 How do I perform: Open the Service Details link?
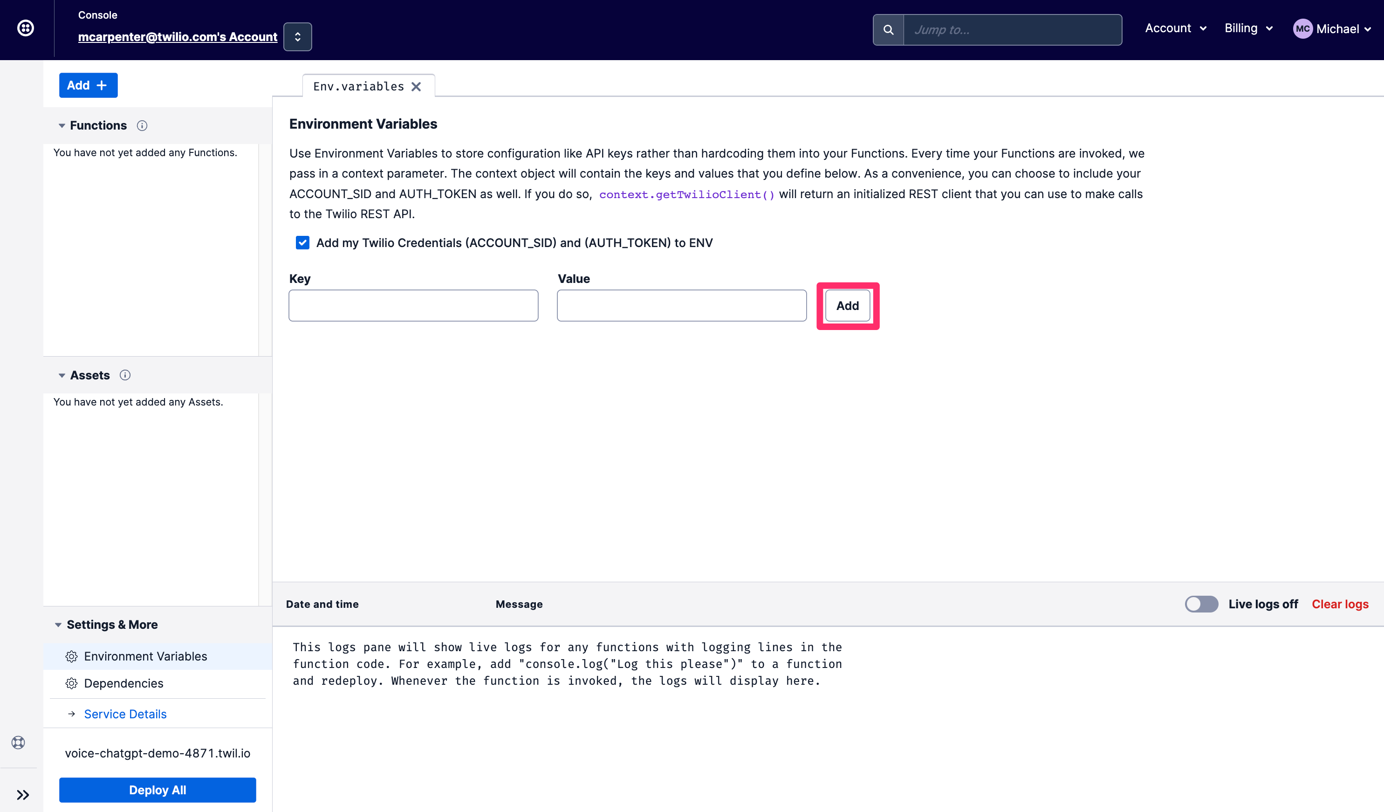[126, 713]
